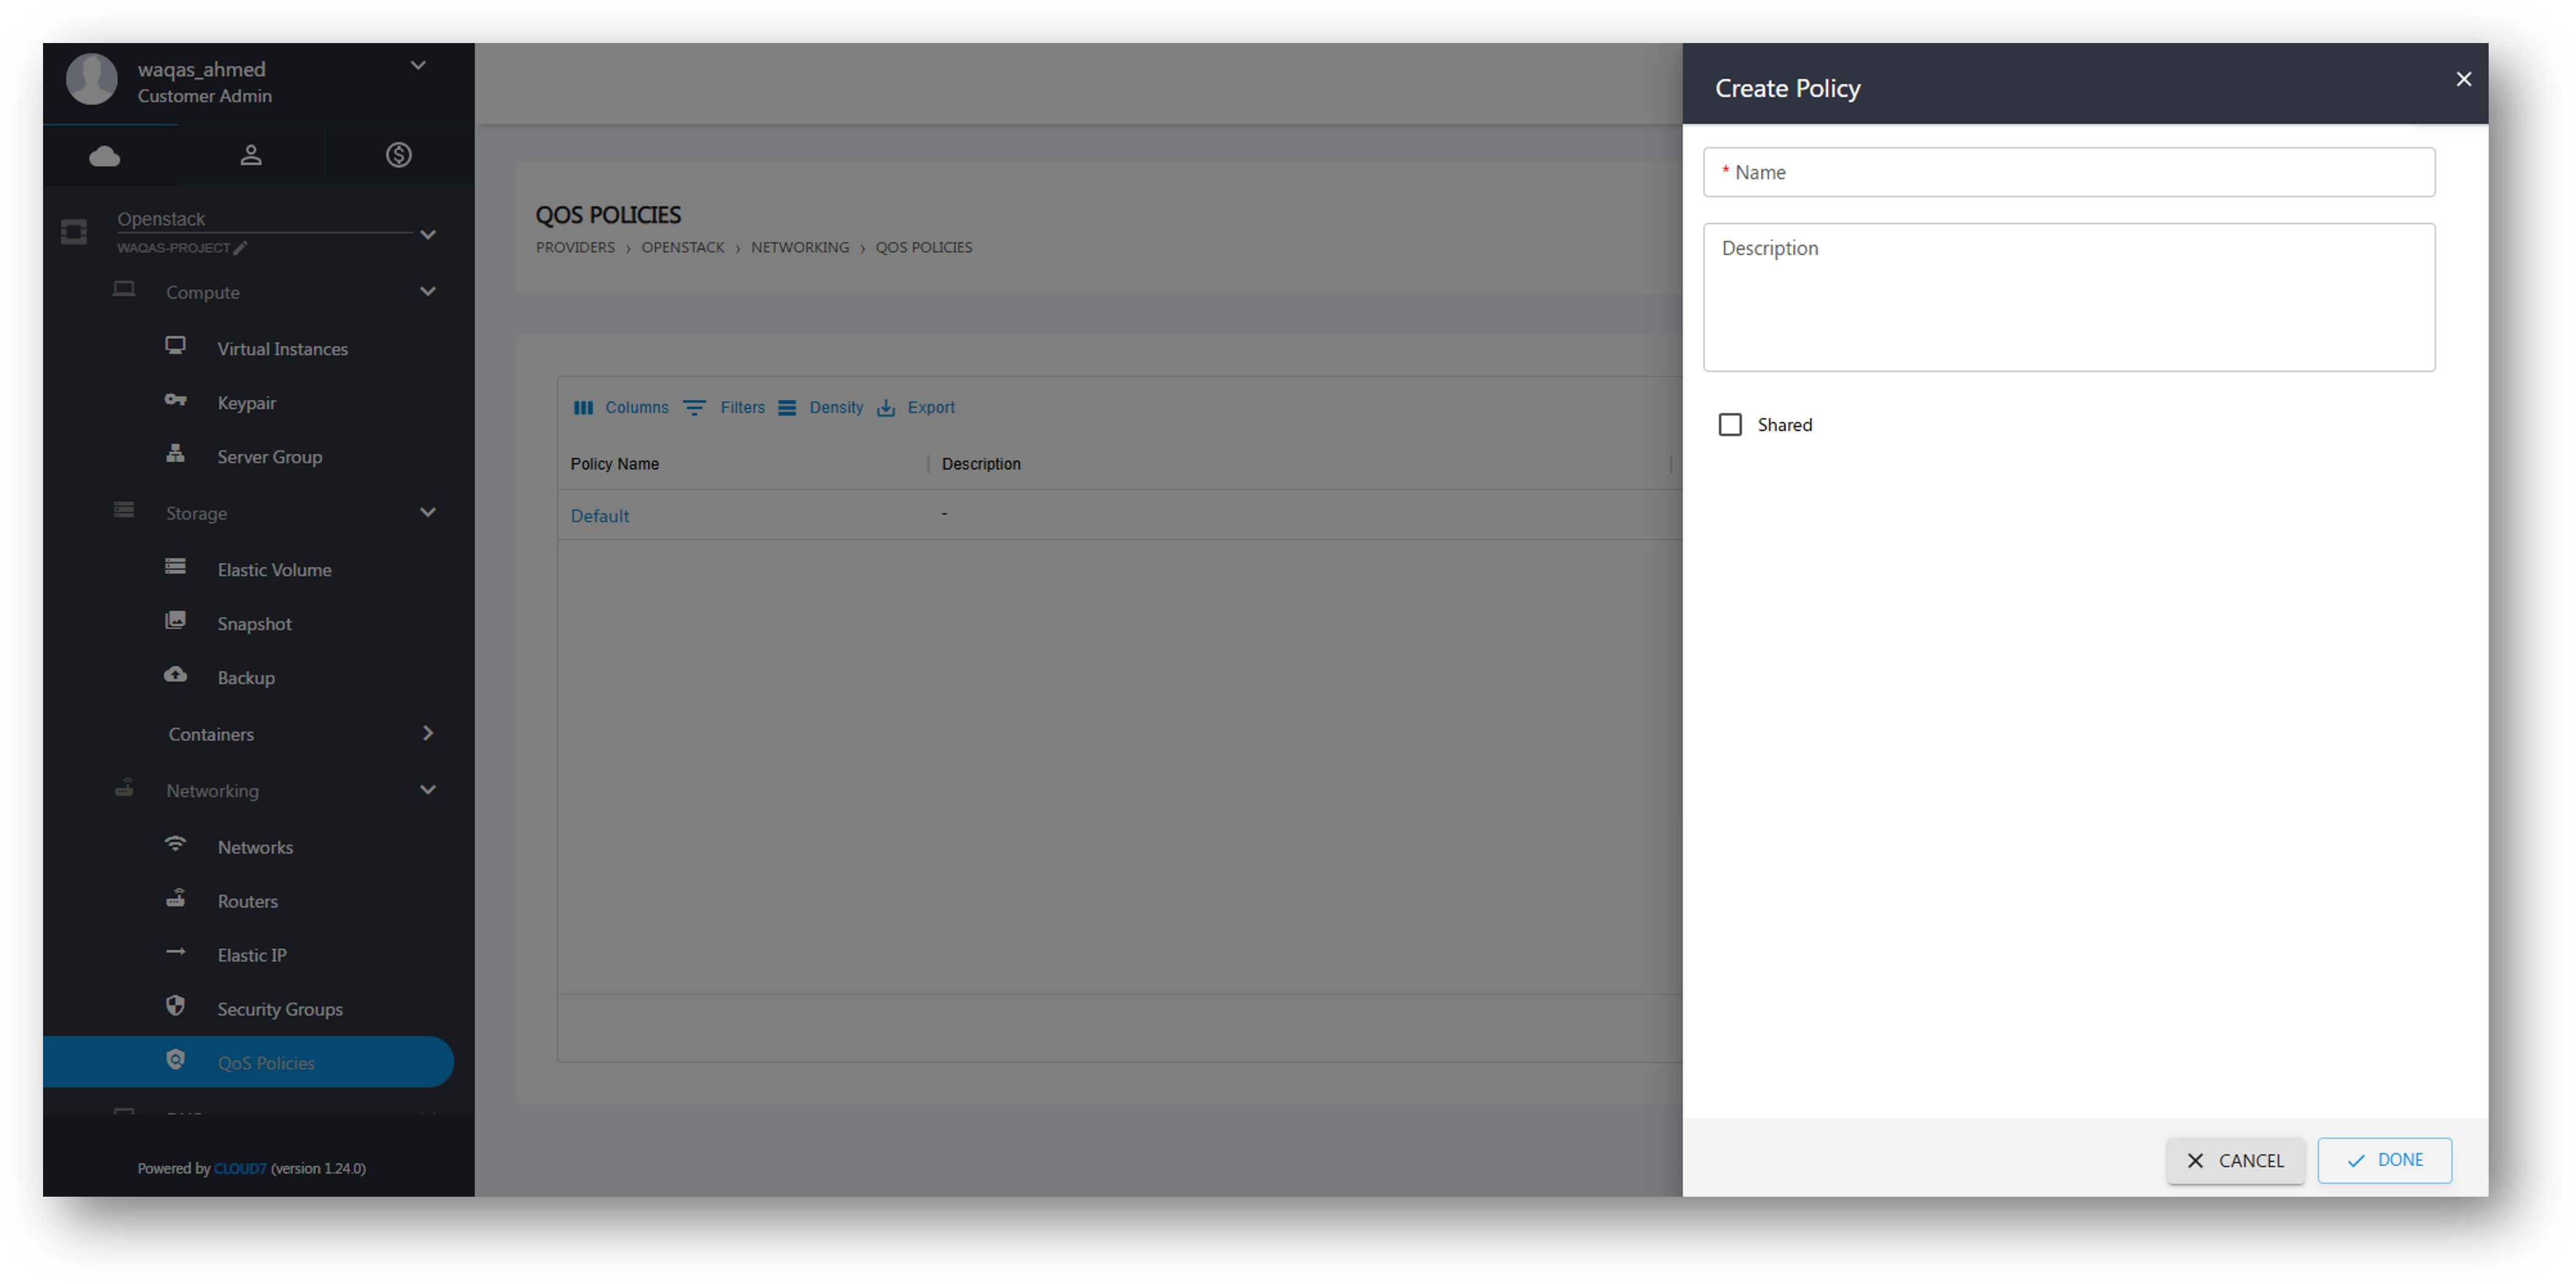2576x1284 pixels.
Task: Click the Columns toolbar icon
Action: tap(583, 408)
